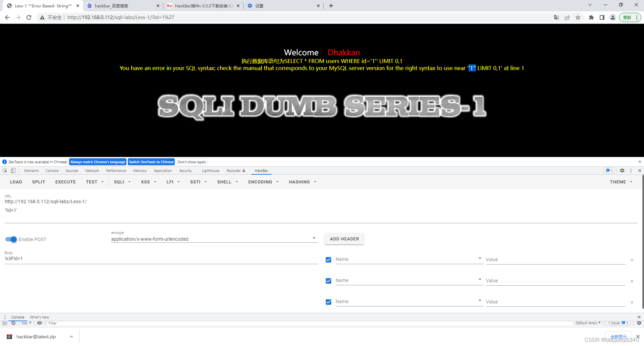The image size is (644, 346).
Task: Click Switch DevTools to Chinese
Action: 151,162
